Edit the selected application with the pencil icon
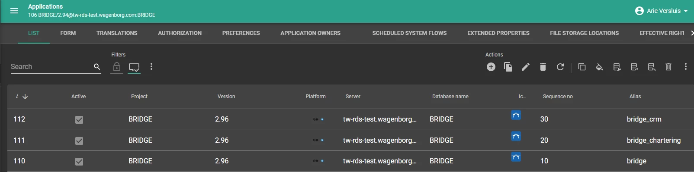Screen dimensions: 694x172 [x=525, y=67]
